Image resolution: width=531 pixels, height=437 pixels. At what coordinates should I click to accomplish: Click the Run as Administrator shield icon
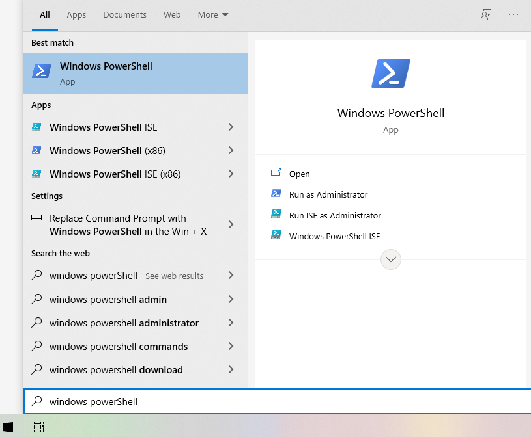click(x=276, y=194)
